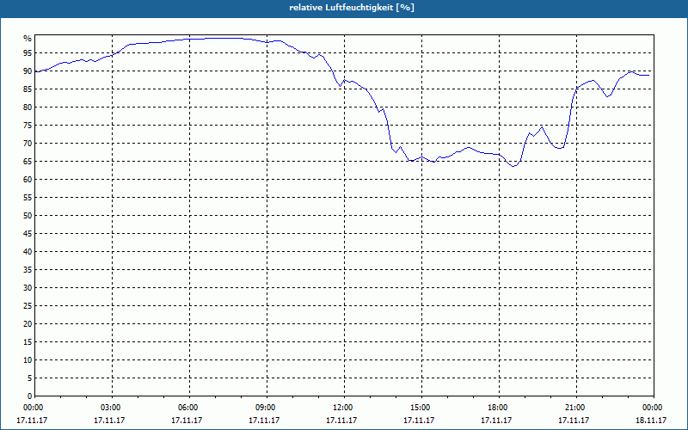Click the y-axis value 90
Viewport: 688px width, 430px height.
(28, 71)
